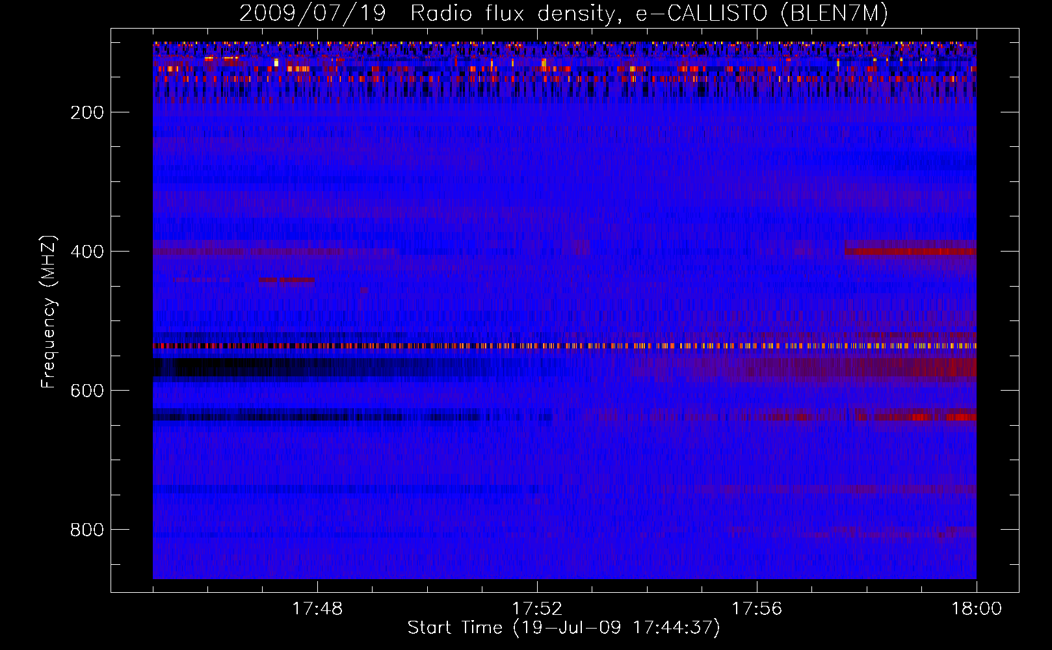Click the bright red band at 400 MHz
Screen dimensions: 1052x650
[910, 251]
